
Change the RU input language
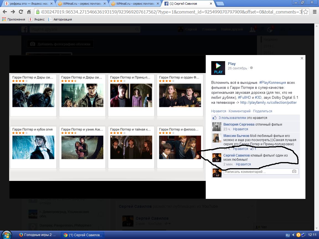pos(288,235)
